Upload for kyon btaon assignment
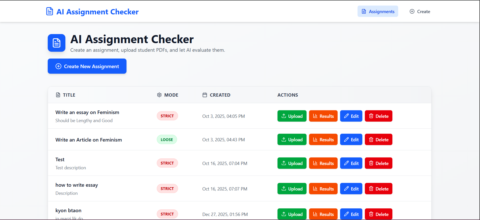This screenshot has height=220, width=480. point(292,214)
